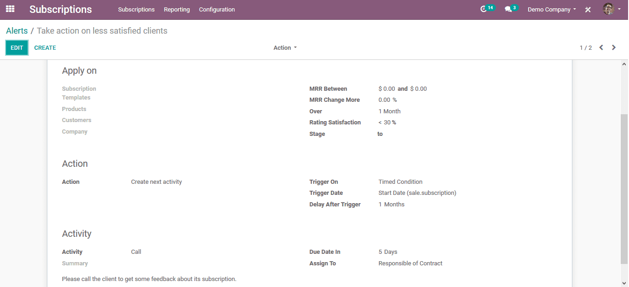
Task: Click the 'Stage' field label
Action: pyautogui.click(x=317, y=134)
